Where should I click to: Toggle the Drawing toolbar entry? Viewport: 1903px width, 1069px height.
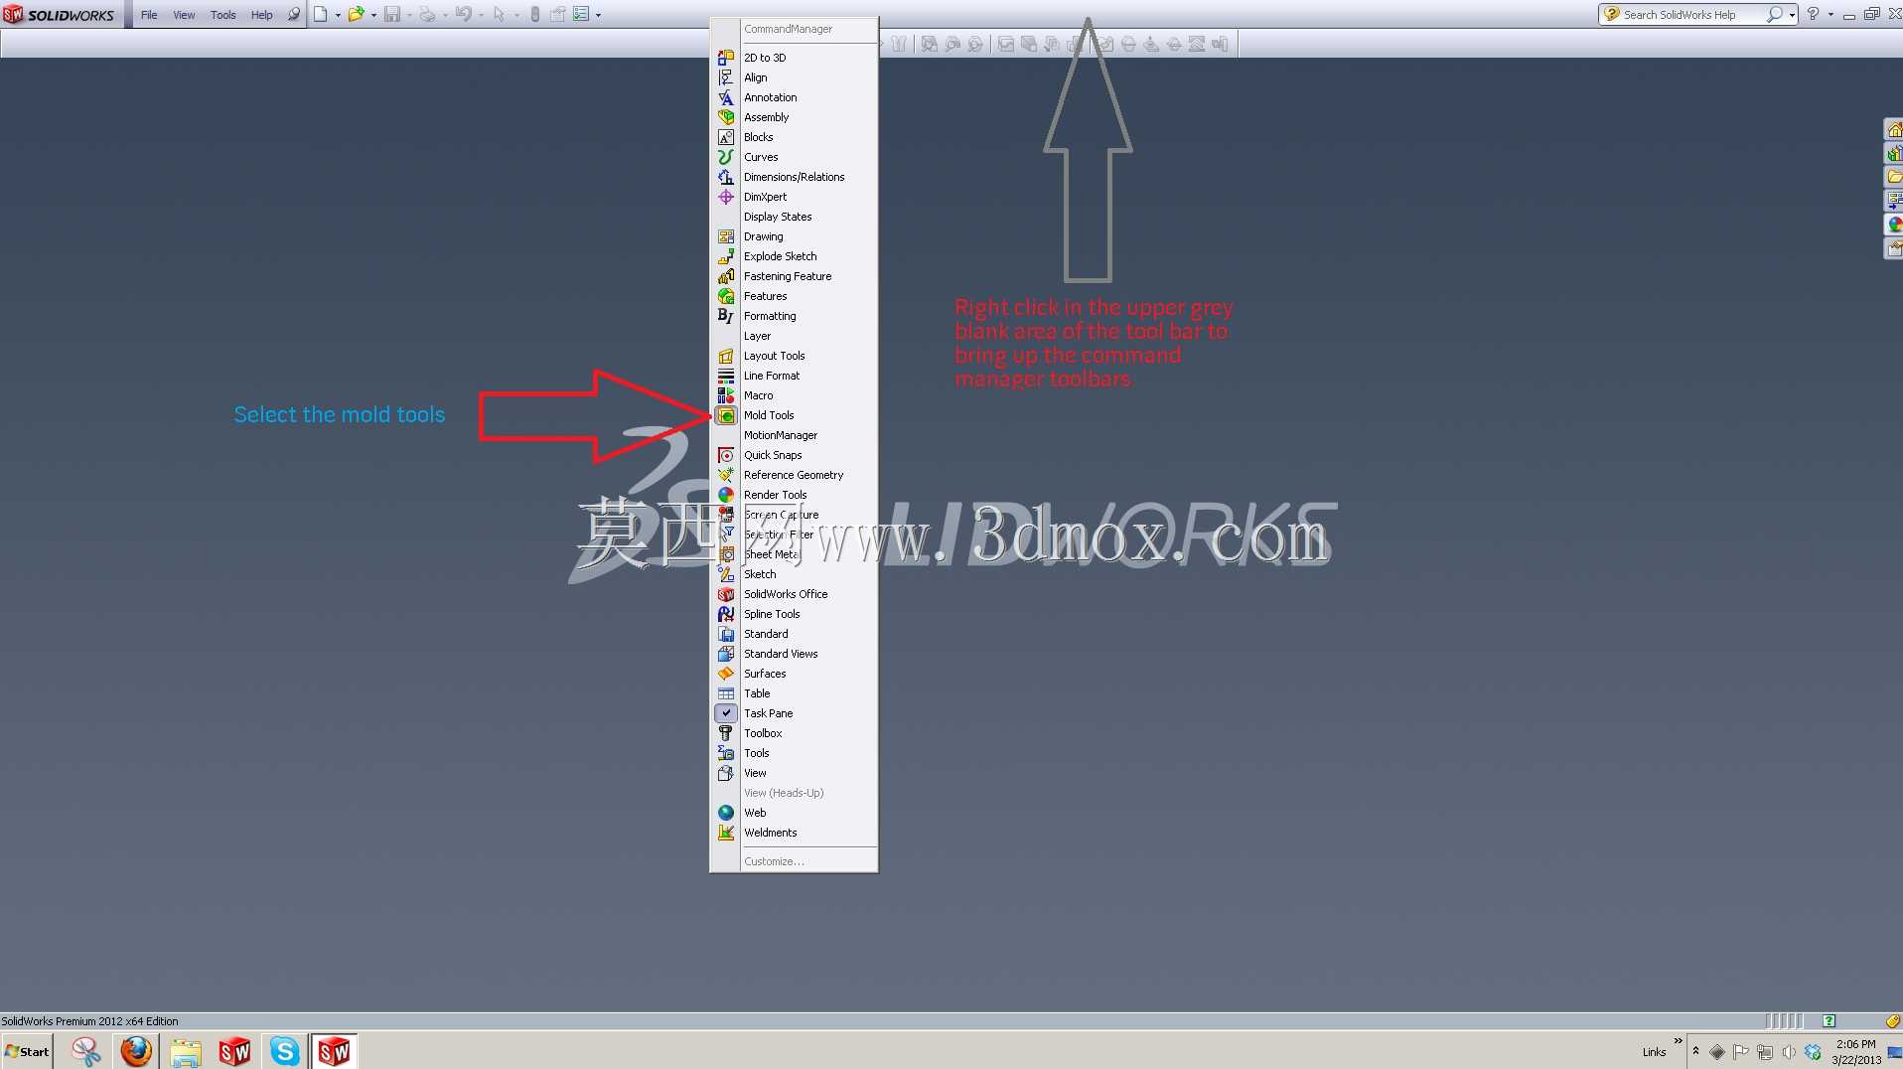point(794,236)
